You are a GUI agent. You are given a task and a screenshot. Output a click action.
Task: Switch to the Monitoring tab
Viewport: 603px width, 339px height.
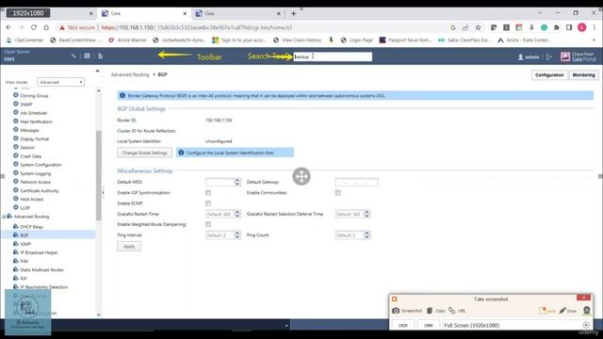pos(583,75)
